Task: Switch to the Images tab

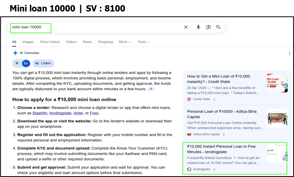Action: pyautogui.click(x=28, y=42)
